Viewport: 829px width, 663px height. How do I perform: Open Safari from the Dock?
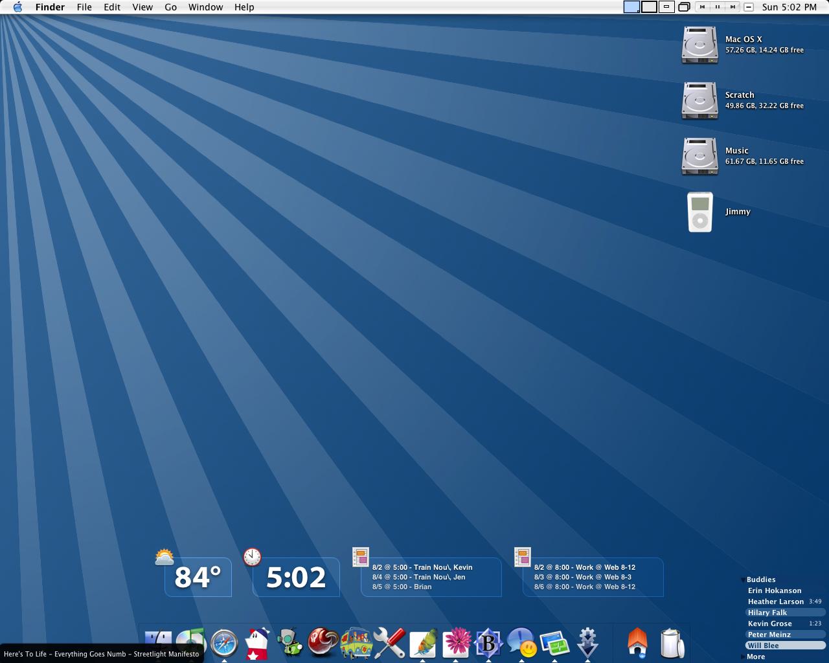coord(224,643)
